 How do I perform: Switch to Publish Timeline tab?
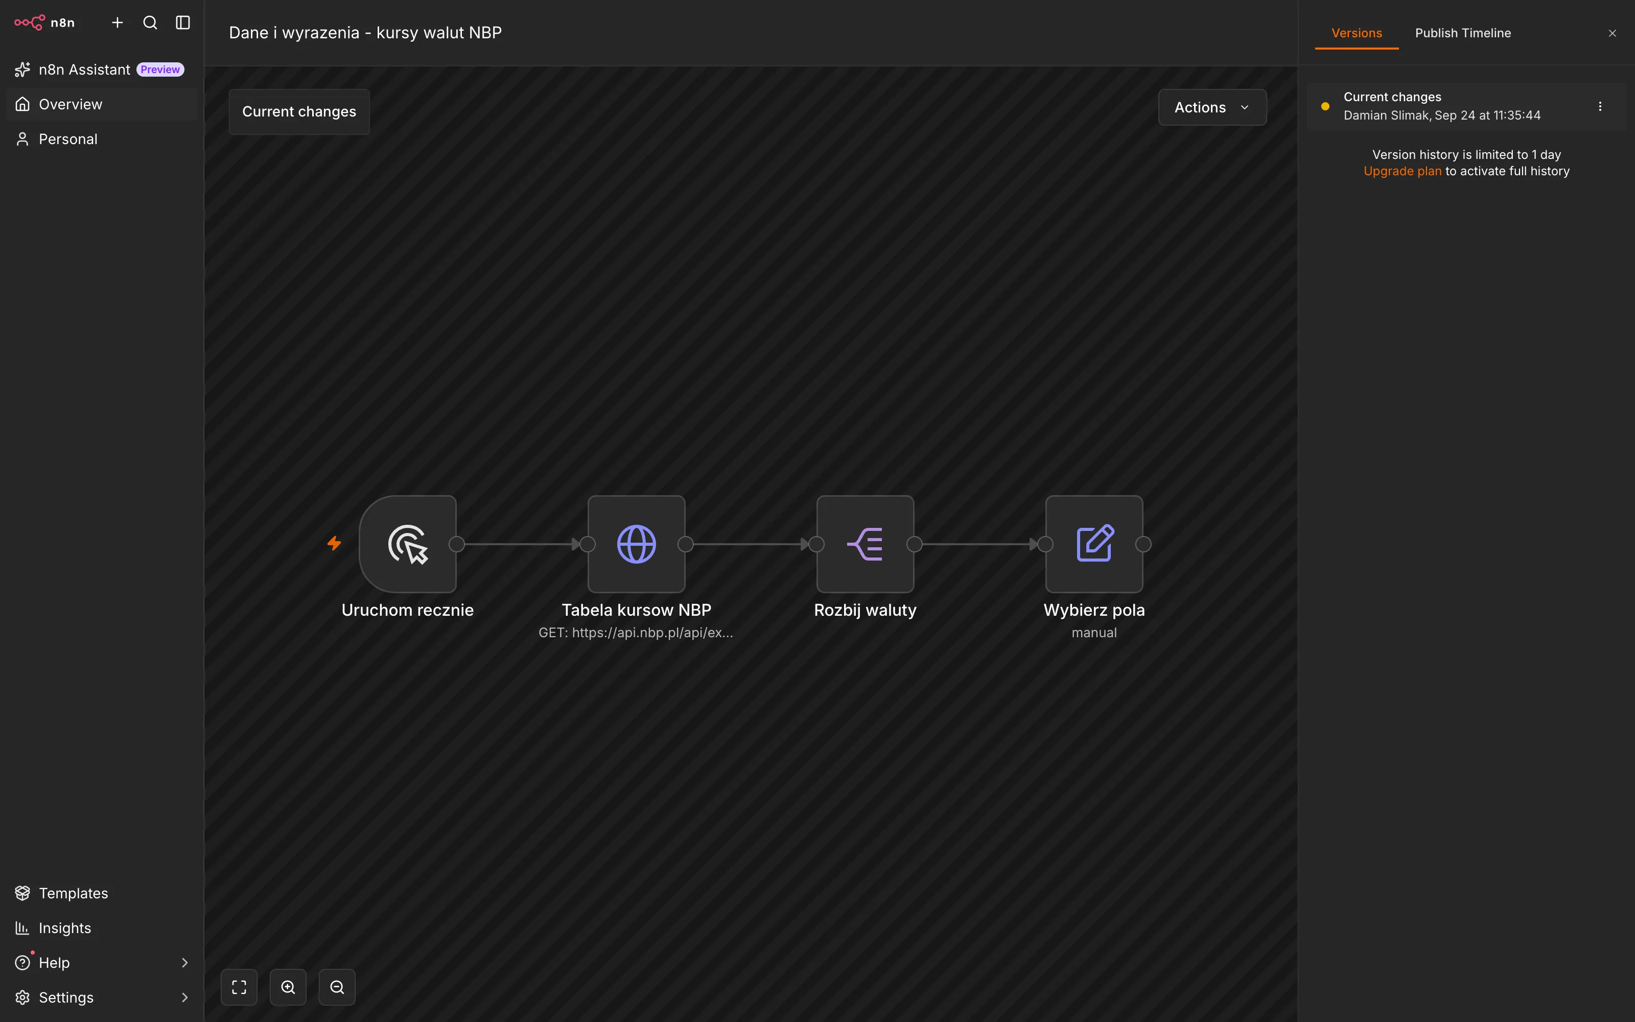(1463, 33)
